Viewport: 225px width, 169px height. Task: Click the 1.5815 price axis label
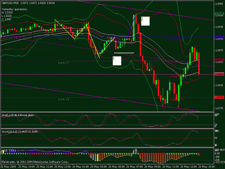click(219, 85)
